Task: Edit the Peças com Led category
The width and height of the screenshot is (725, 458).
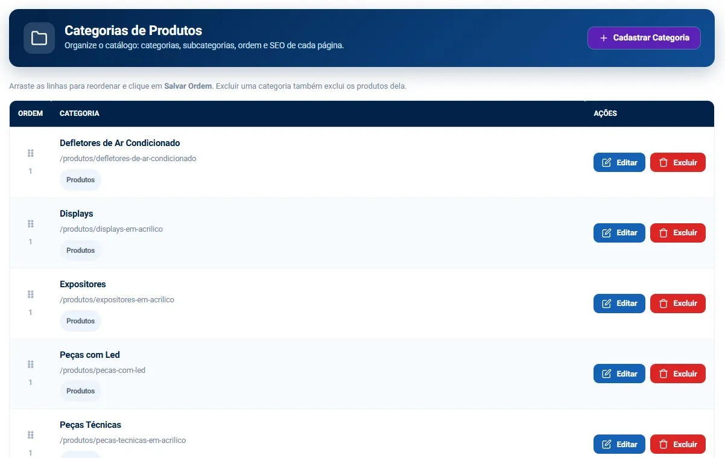Action: tap(619, 374)
